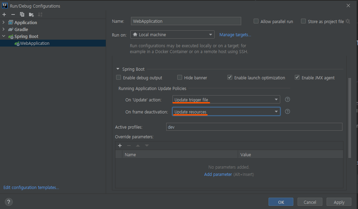Select the Spring Boot category label

tap(26, 37)
